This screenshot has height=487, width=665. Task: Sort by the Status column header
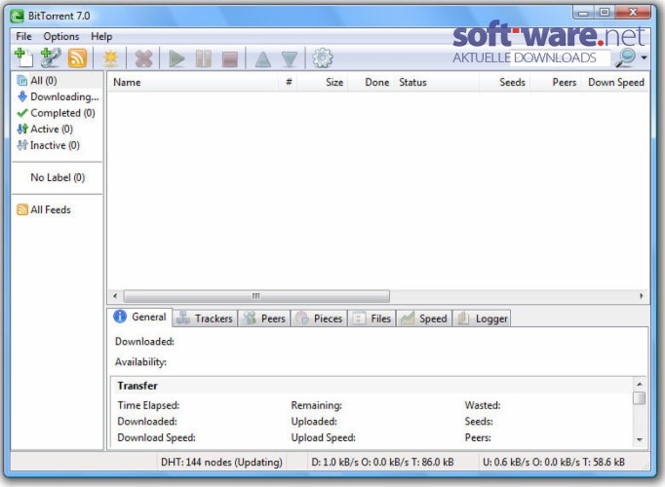[437, 82]
